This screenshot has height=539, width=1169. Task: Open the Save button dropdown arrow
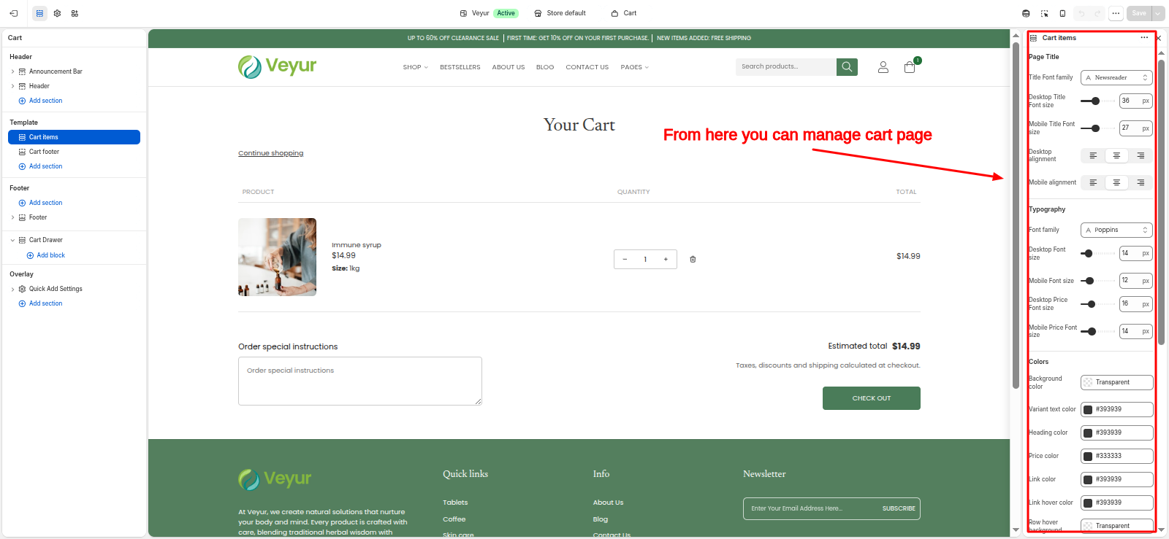point(1158,13)
